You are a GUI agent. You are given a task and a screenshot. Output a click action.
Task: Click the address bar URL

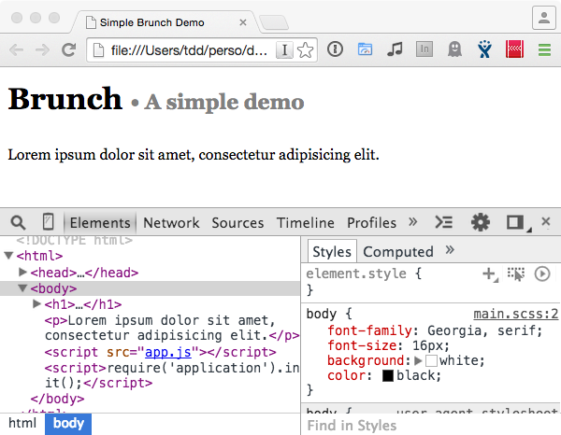[189, 50]
